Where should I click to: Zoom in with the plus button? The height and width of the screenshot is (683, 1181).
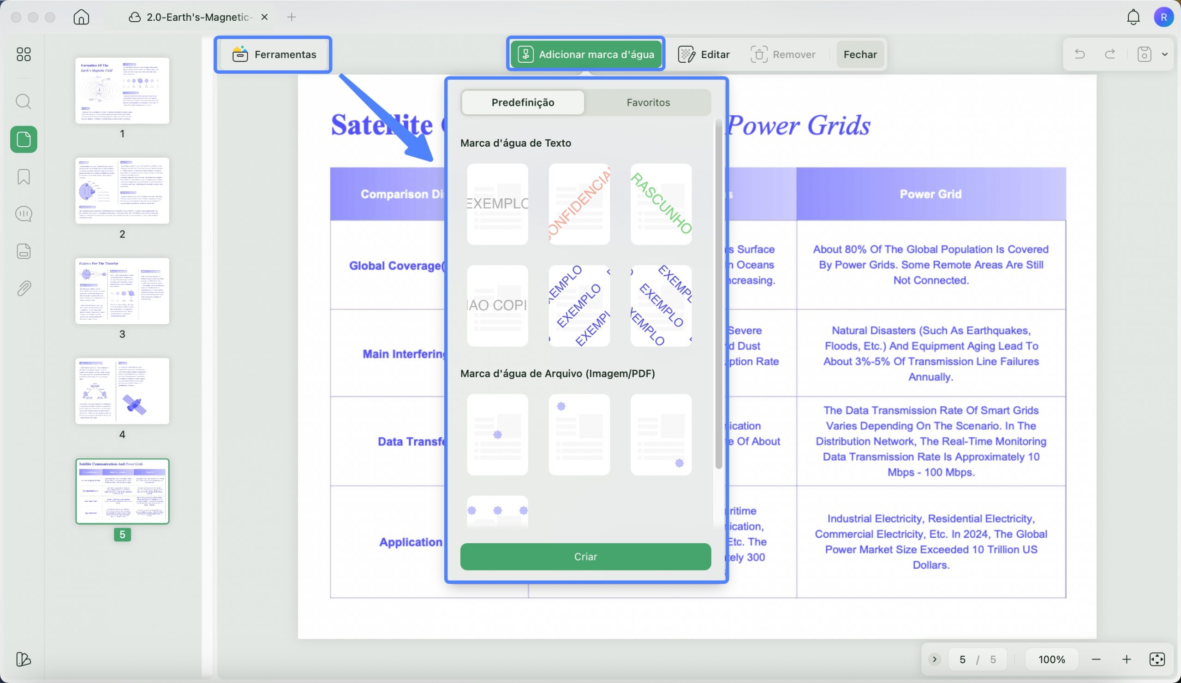[1126, 659]
